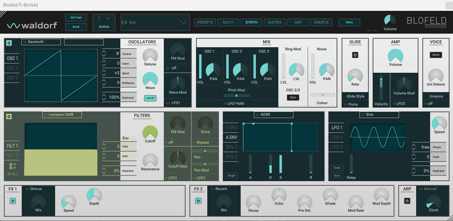Click the SAVE button

click(76, 27)
